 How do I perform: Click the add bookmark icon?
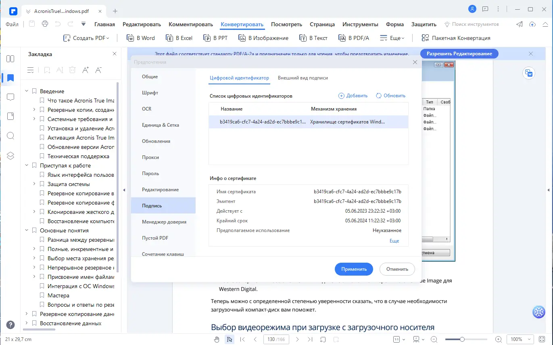click(47, 70)
